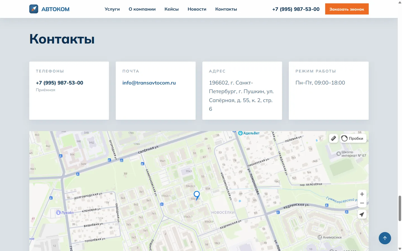Click the РЕЖИМ РАБОТЫ card heading
Screen dimensions: 402x251
[316, 71]
